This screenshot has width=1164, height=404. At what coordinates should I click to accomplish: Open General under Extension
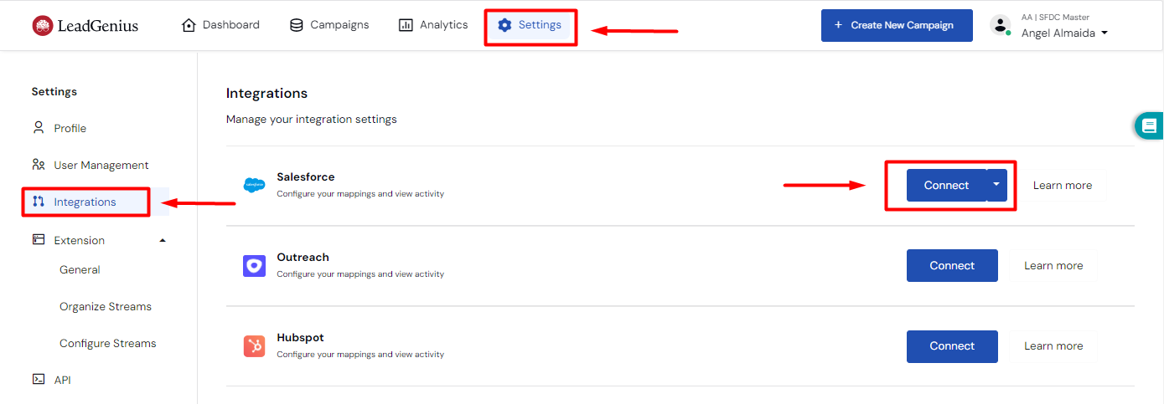80,269
